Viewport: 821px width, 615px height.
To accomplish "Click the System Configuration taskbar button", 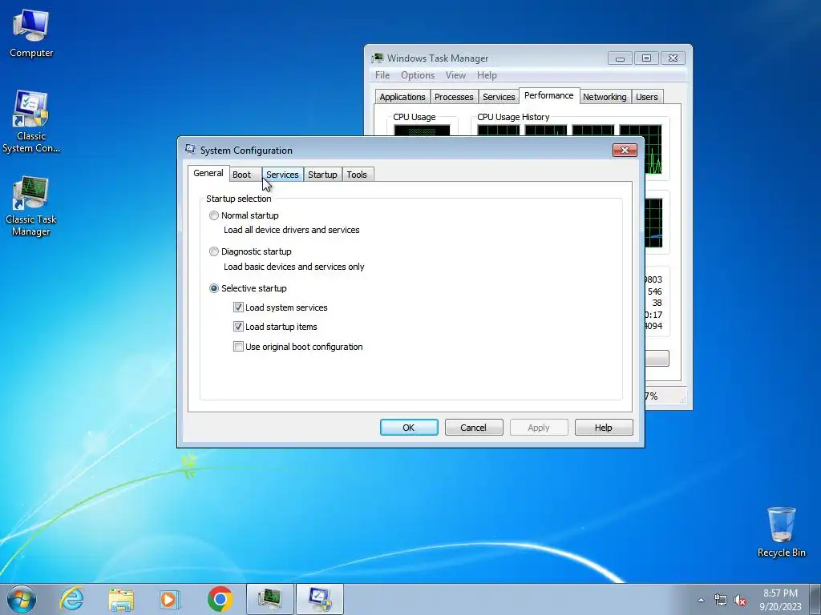I will coord(320,599).
